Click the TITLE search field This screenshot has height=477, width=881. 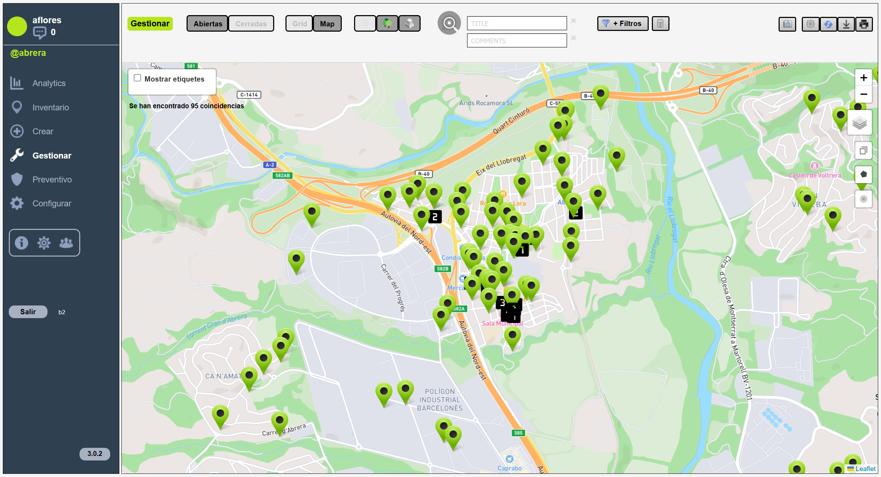(516, 24)
